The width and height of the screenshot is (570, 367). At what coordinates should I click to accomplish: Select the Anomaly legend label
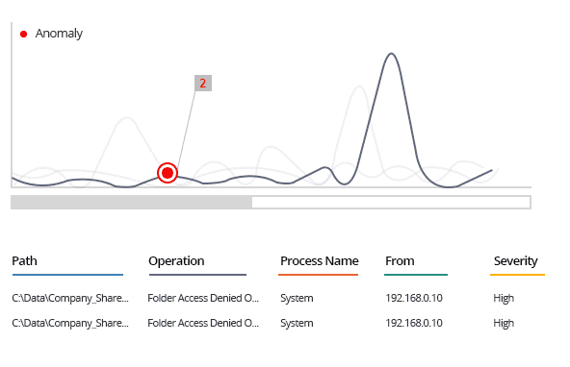[x=59, y=34]
